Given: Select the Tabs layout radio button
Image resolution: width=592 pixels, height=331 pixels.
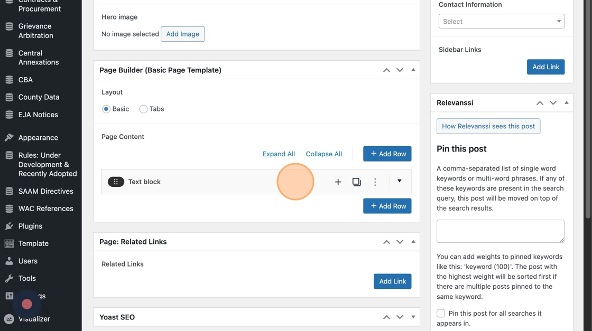Looking at the screenshot, I should [x=143, y=109].
